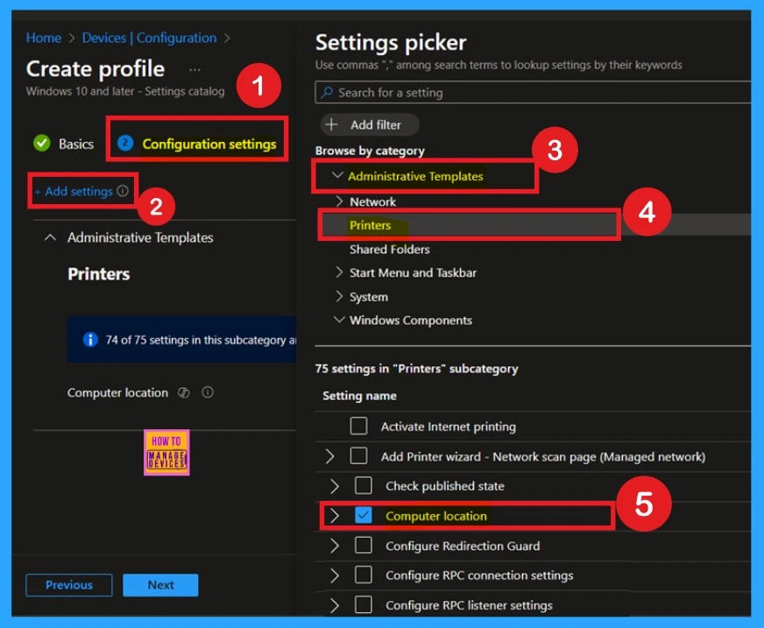The width and height of the screenshot is (764, 628).
Task: Click the Previous button
Action: 68,584
